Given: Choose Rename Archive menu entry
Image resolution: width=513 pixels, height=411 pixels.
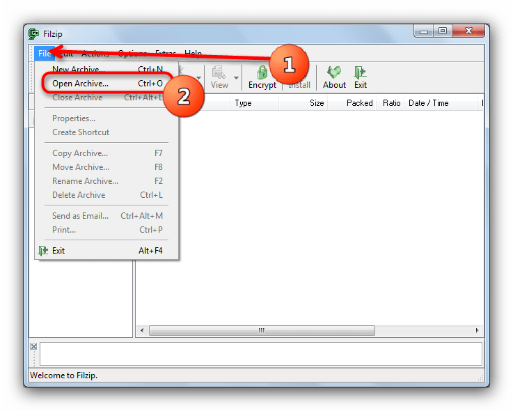Looking at the screenshot, I should (x=107, y=181).
